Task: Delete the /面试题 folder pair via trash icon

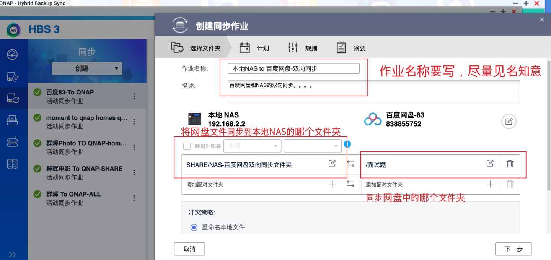Action: [510, 164]
